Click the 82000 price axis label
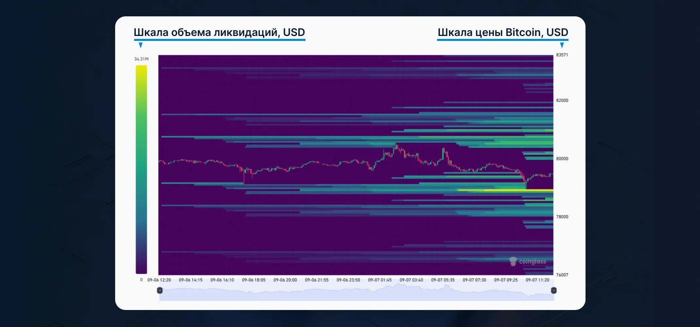700x327 pixels. 562,101
